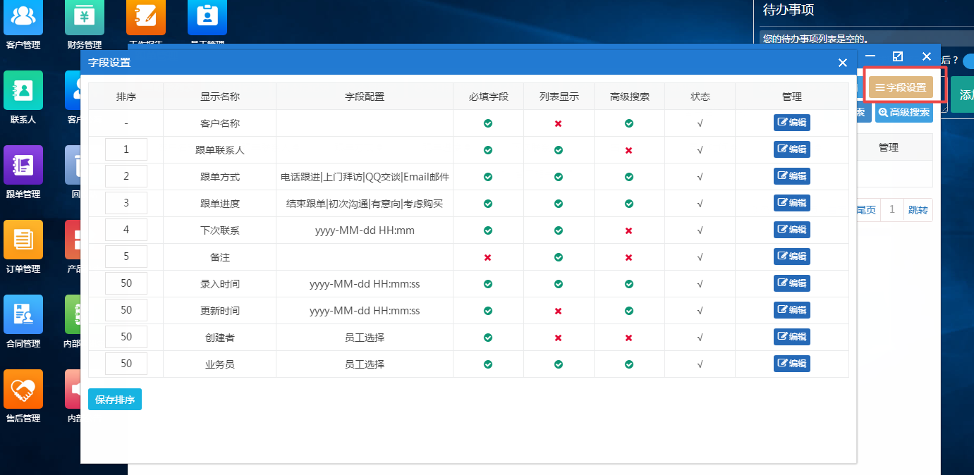This screenshot has height=475, width=974.
Task: Click order input for 备注
Action: (126, 257)
